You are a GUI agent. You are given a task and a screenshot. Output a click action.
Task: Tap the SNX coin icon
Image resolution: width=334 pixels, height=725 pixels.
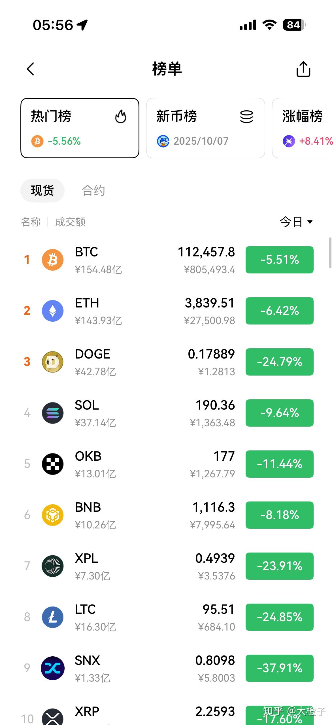(x=53, y=668)
